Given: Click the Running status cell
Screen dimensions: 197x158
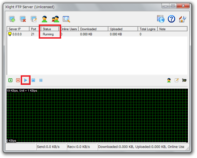Looking at the screenshot, I should (48, 34).
